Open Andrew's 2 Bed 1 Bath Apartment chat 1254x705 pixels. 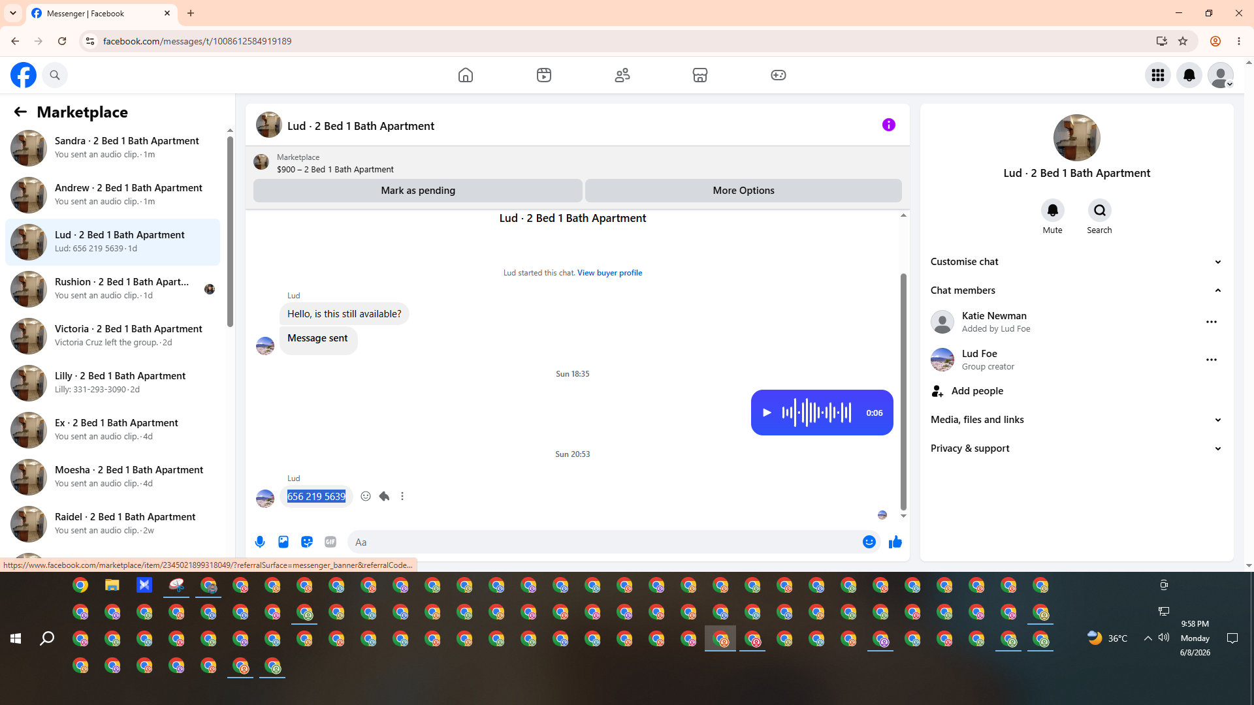click(112, 195)
